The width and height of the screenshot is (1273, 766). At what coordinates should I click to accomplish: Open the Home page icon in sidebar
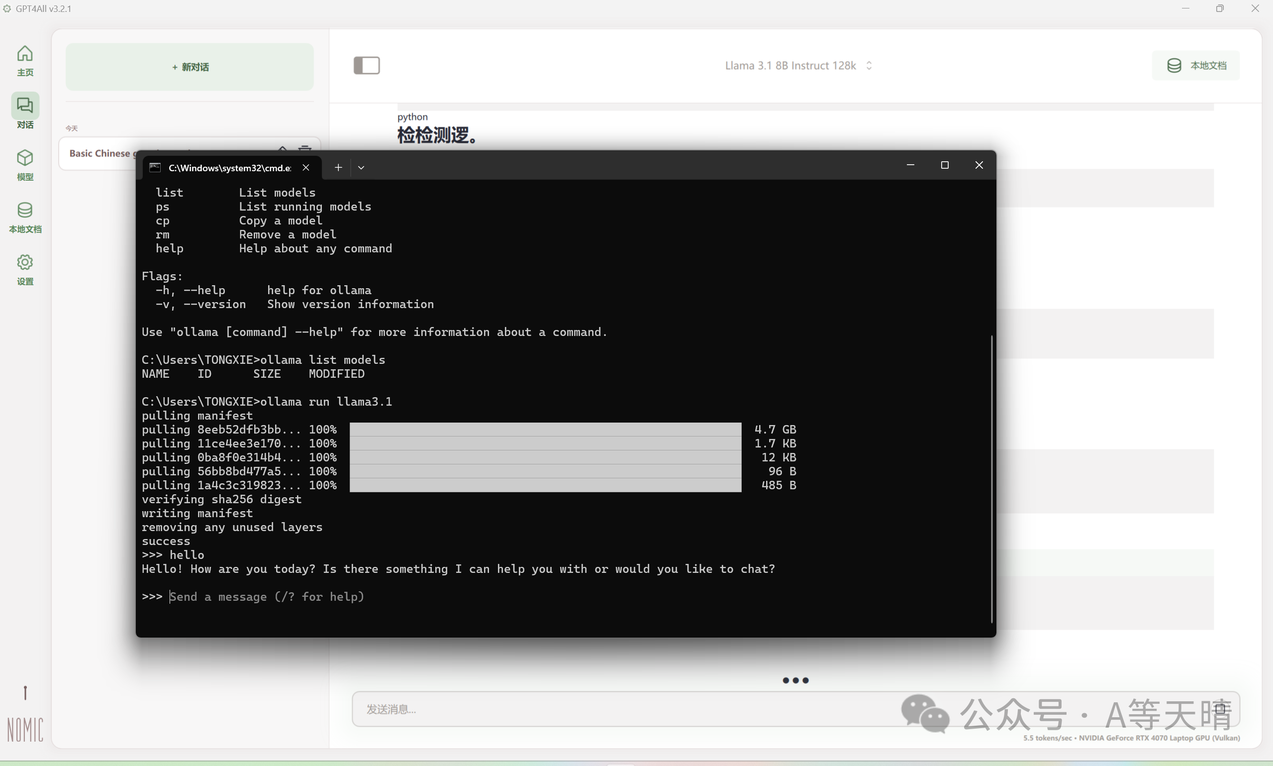pyautogui.click(x=25, y=54)
